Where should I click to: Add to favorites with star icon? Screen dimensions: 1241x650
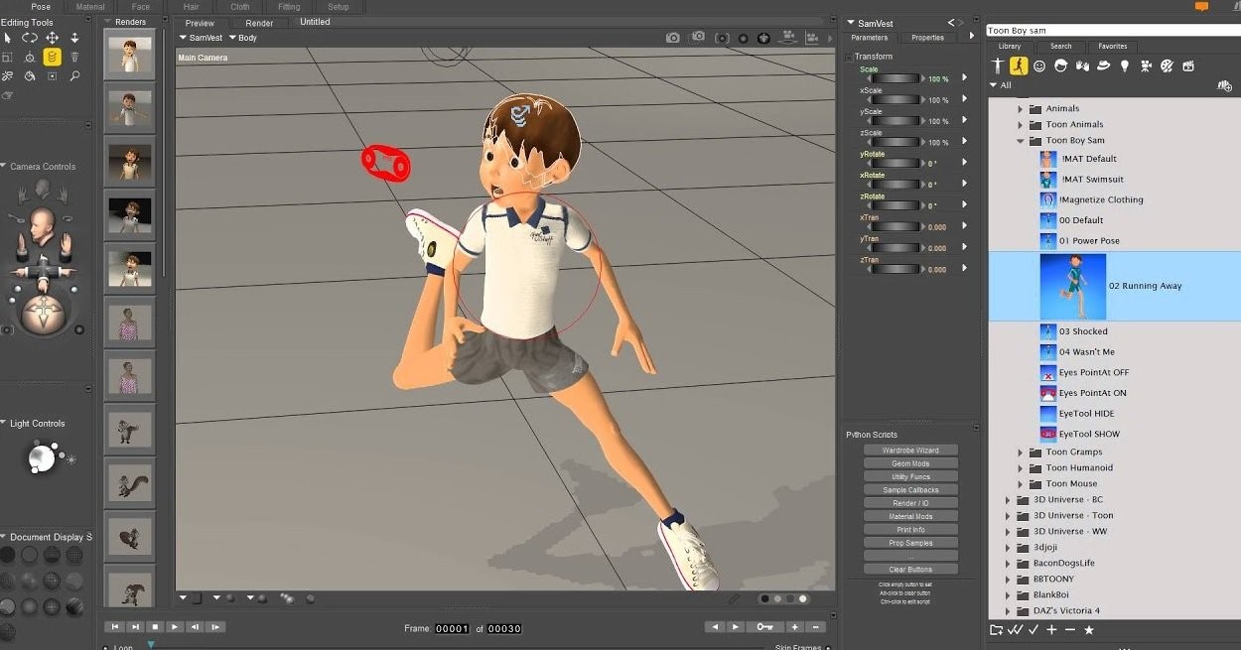click(1089, 630)
